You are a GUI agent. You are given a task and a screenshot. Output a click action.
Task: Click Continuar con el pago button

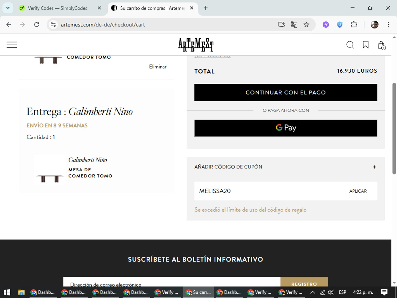point(286,92)
